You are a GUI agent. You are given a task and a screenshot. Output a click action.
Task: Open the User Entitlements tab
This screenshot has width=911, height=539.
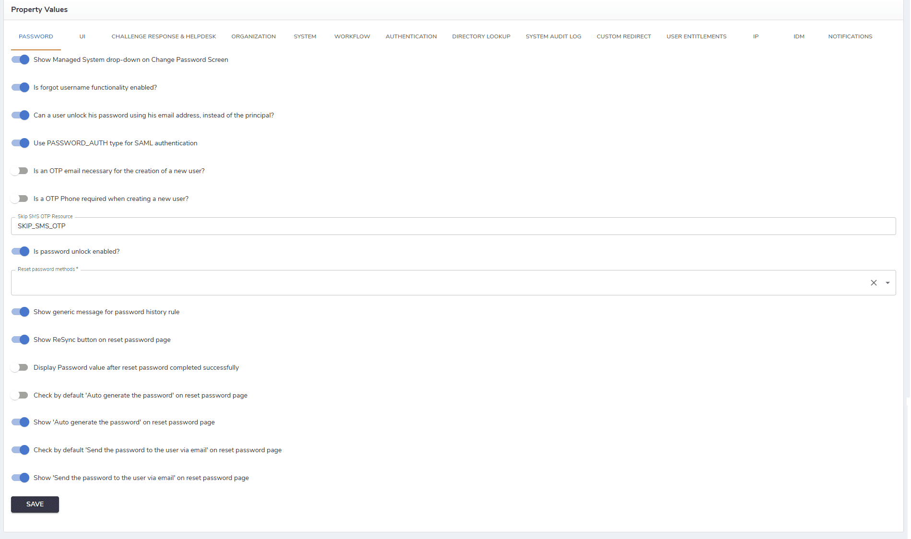point(696,36)
